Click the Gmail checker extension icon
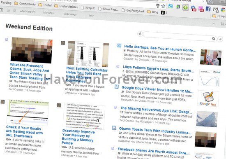The height and width of the screenshot is (159, 226). click(x=216, y=9)
